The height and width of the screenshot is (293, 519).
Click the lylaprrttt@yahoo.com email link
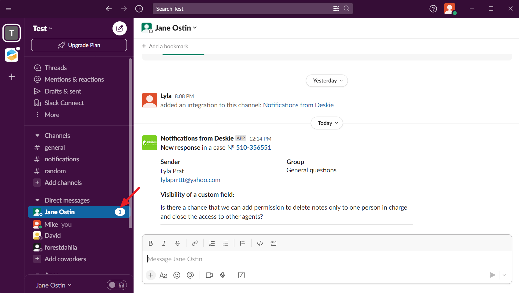[x=190, y=180]
